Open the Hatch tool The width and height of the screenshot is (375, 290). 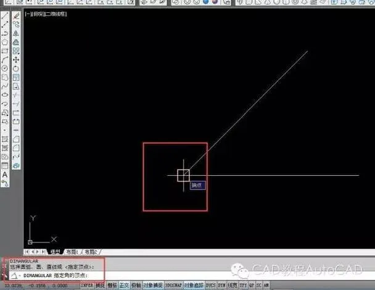(x=5, y=139)
